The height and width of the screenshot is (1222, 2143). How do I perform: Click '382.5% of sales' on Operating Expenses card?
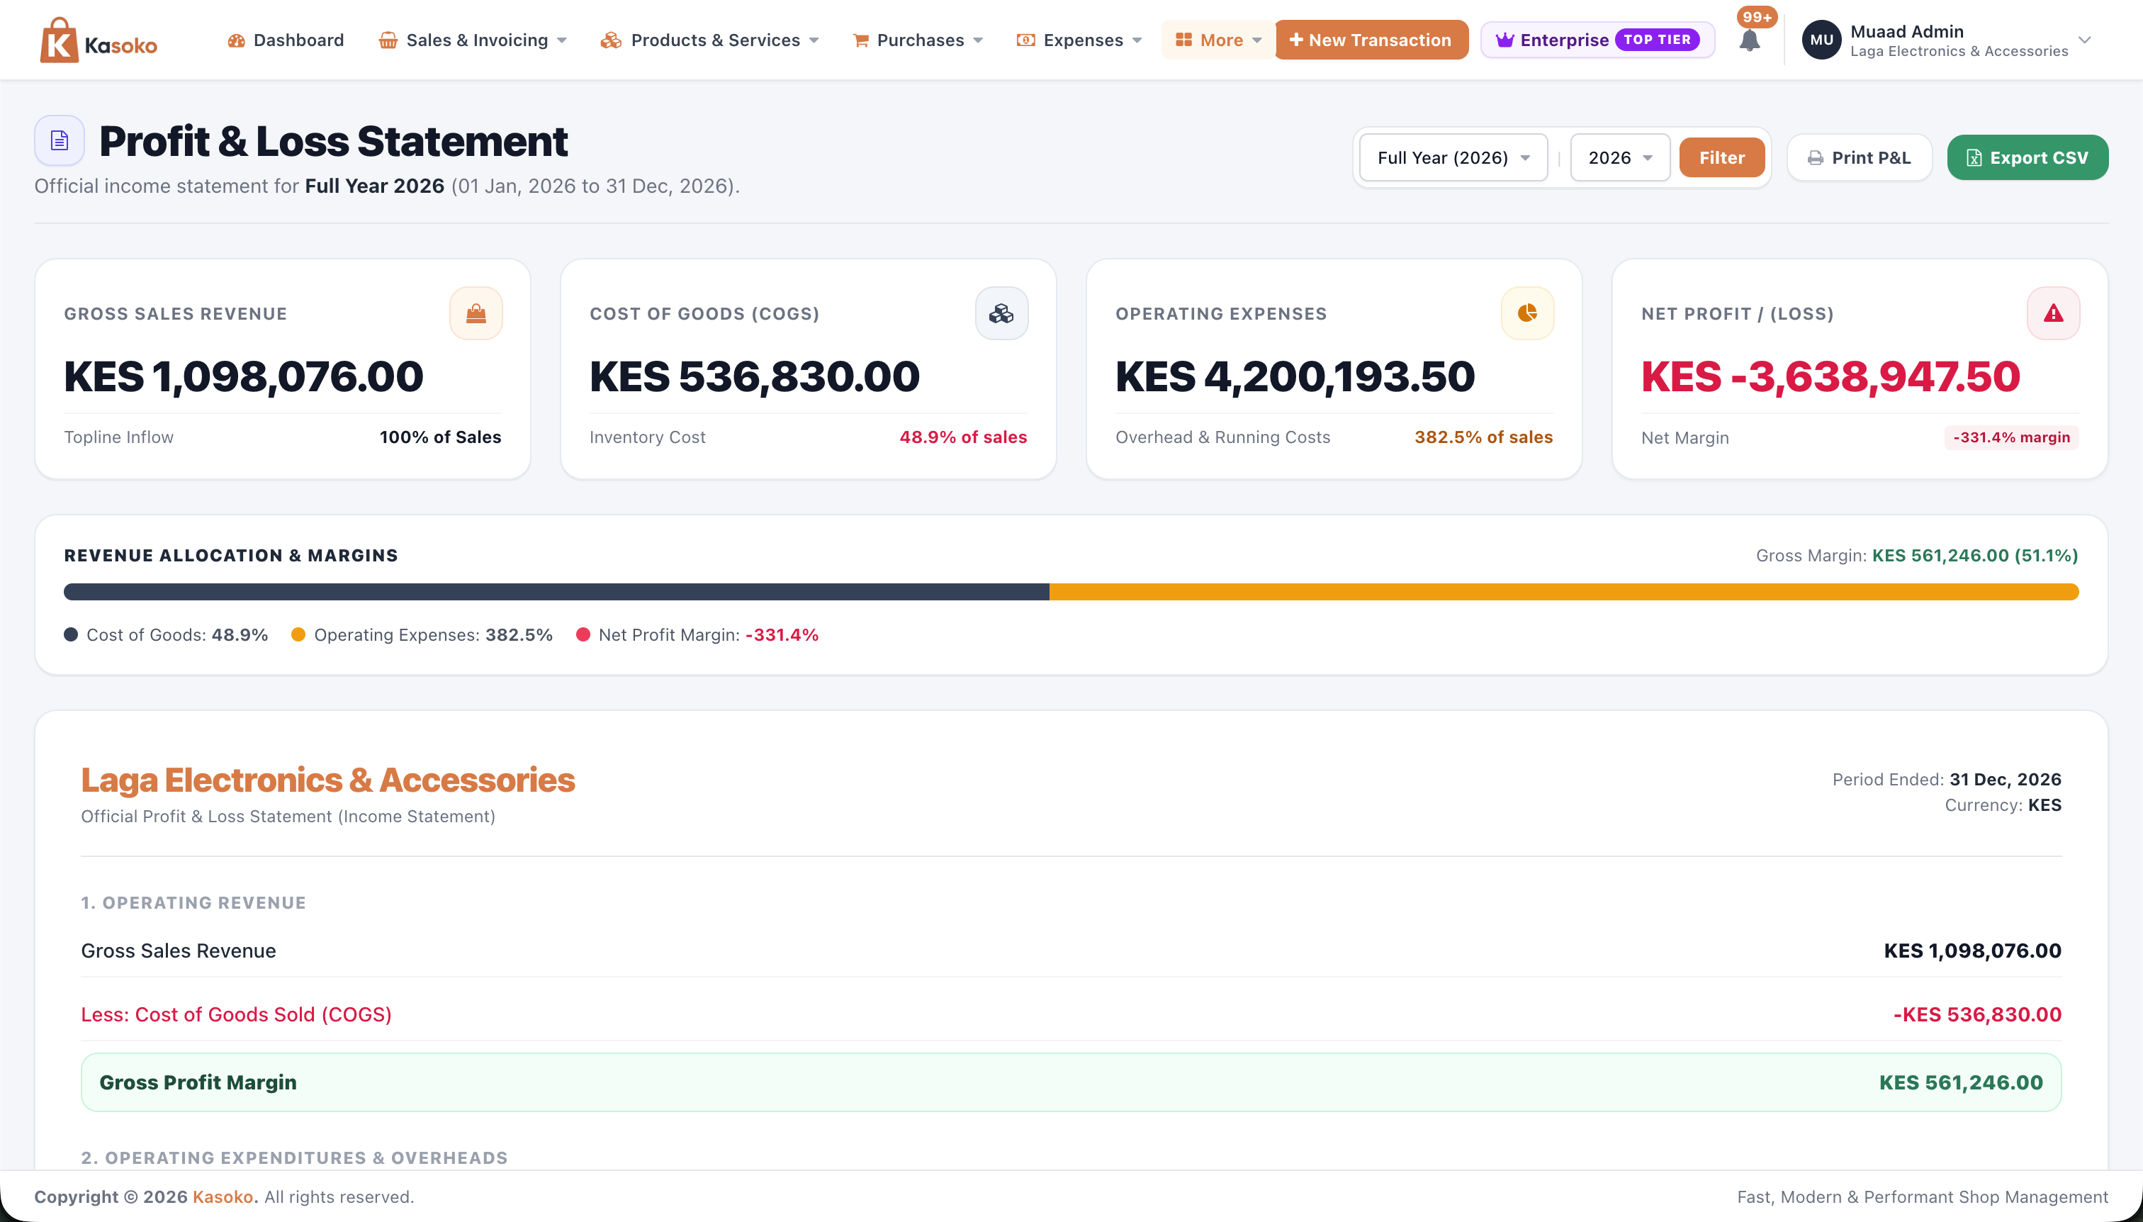tap(1483, 437)
